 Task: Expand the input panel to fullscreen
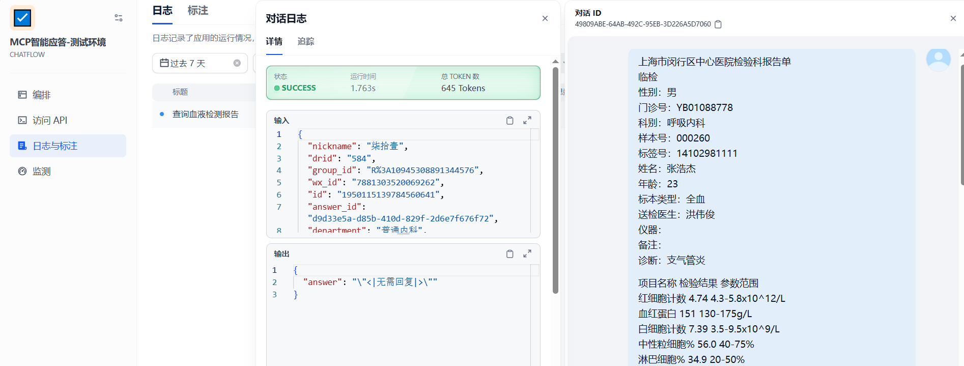527,121
